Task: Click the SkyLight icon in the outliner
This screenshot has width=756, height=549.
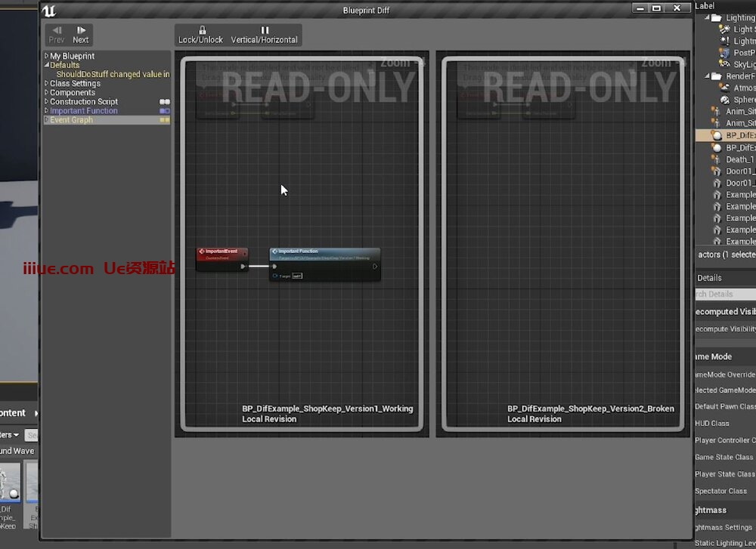Action: [x=723, y=64]
